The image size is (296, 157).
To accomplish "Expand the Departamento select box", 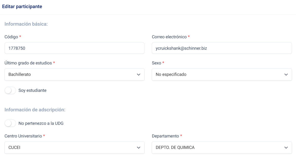I will pyautogui.click(x=218, y=148).
